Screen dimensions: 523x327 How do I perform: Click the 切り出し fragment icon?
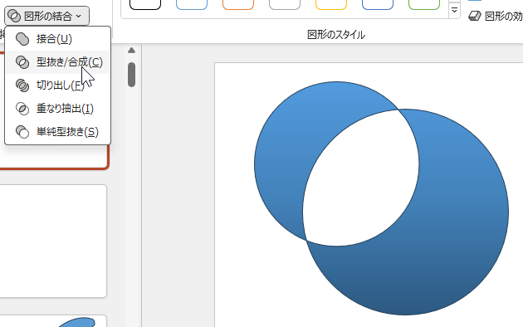[x=22, y=85]
